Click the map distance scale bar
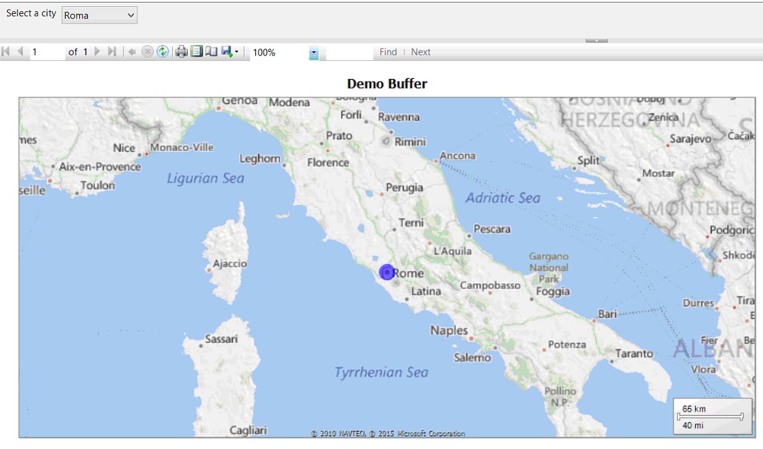 coord(712,416)
